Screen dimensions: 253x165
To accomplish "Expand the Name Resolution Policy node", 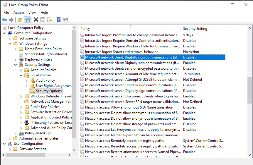I will pyautogui.click(x=16, y=49).
